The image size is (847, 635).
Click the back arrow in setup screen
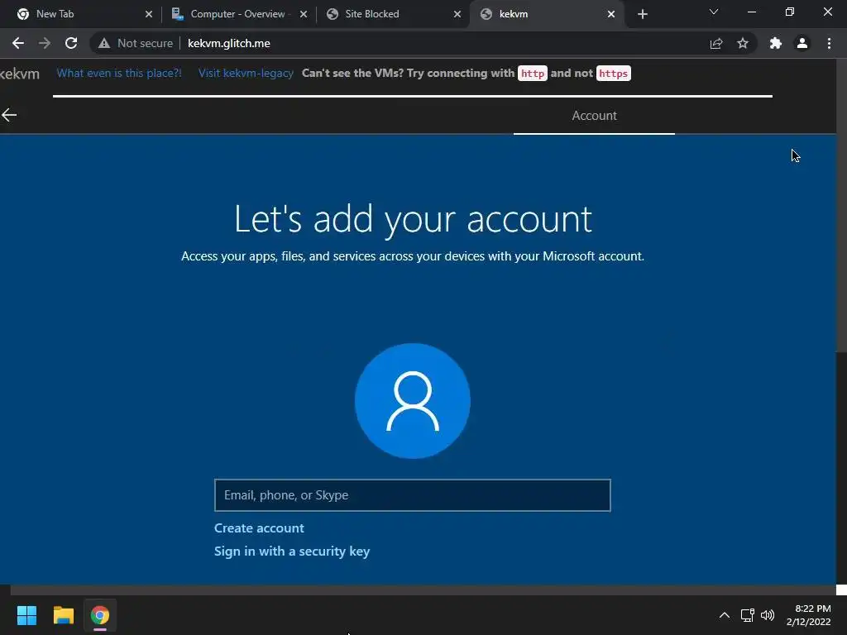coord(9,115)
